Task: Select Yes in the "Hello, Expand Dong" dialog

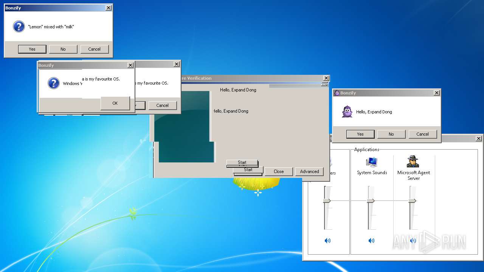Action: (360, 134)
